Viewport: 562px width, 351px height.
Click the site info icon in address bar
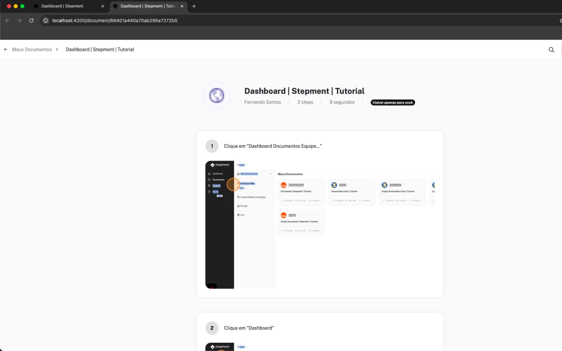(x=46, y=21)
